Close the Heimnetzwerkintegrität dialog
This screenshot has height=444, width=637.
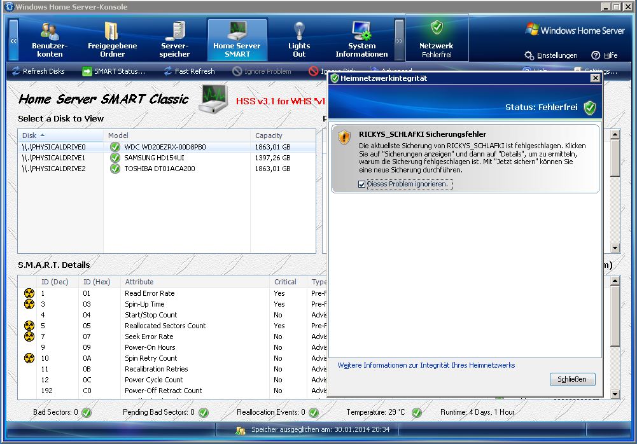tap(595, 78)
